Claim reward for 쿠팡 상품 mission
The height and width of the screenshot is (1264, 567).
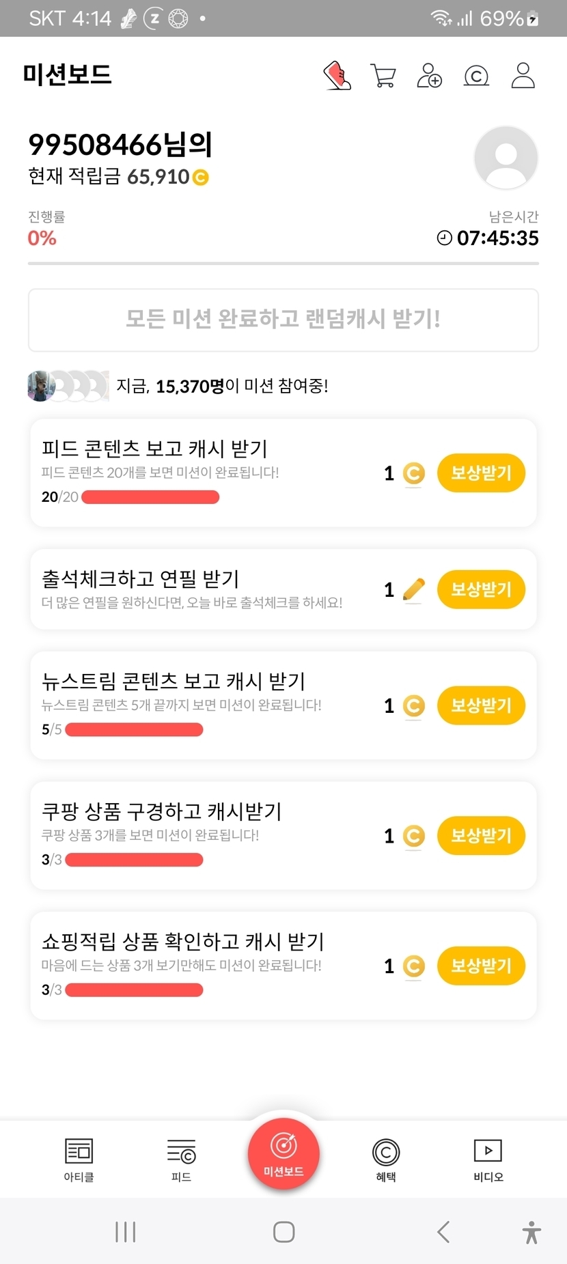tap(481, 835)
